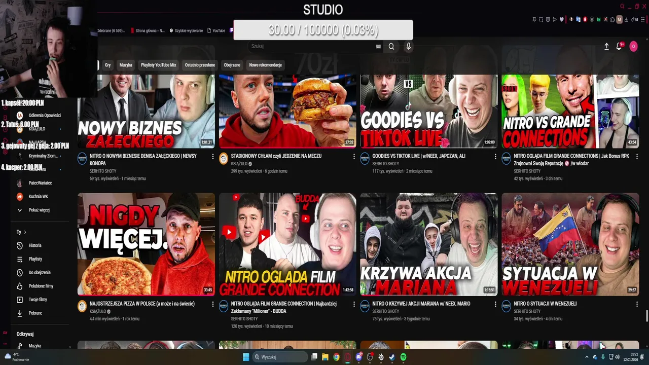Image resolution: width=649 pixels, height=365 pixels.
Task: Open three-dot menu for Krzywej Akcji Mariana video
Action: click(x=495, y=304)
